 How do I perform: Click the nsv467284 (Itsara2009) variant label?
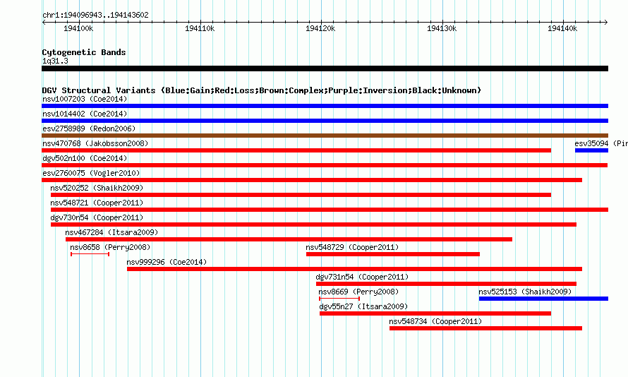(x=111, y=232)
